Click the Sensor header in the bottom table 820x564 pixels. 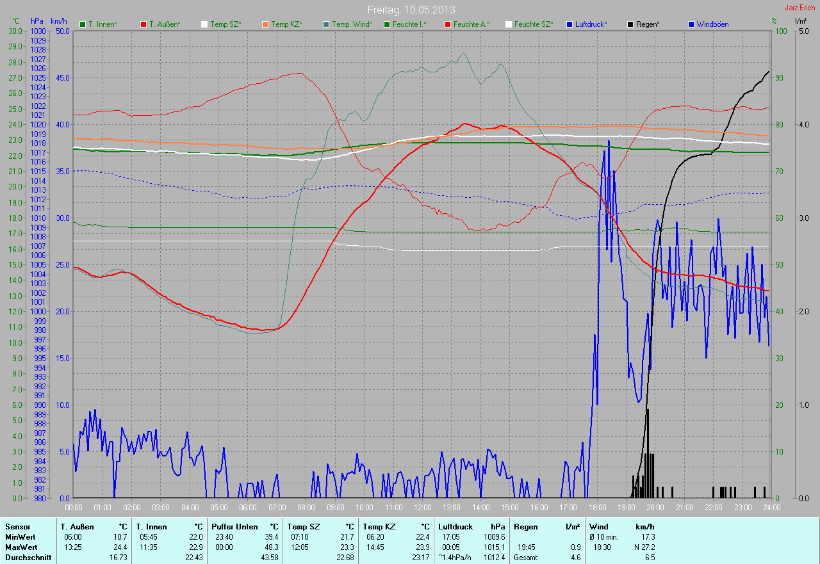pos(18,527)
